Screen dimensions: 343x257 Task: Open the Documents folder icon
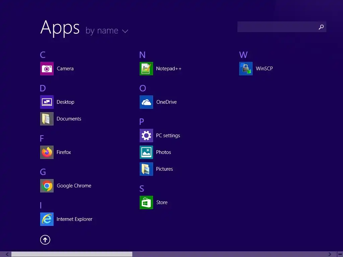pos(47,119)
